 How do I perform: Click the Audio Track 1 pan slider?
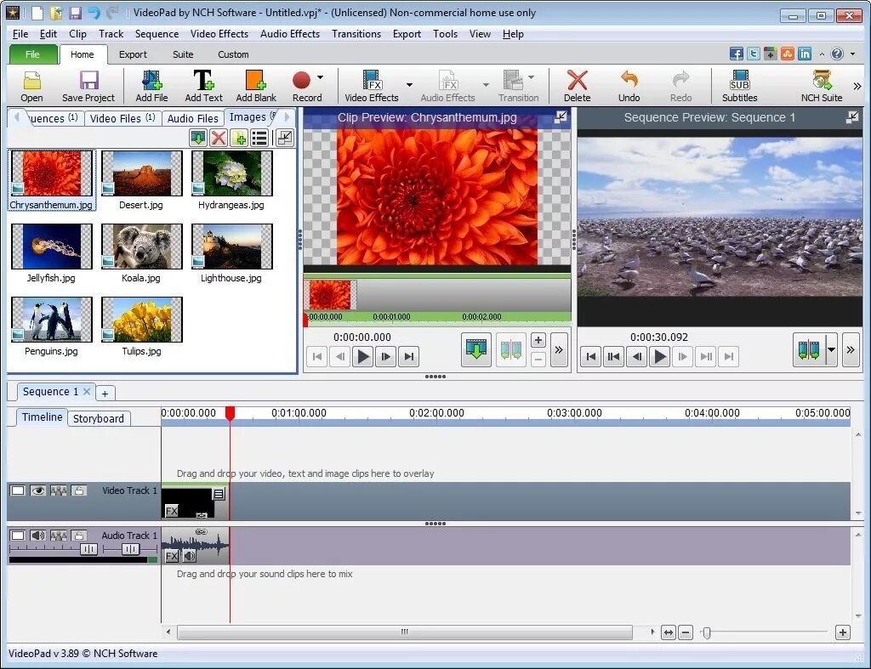click(x=130, y=549)
